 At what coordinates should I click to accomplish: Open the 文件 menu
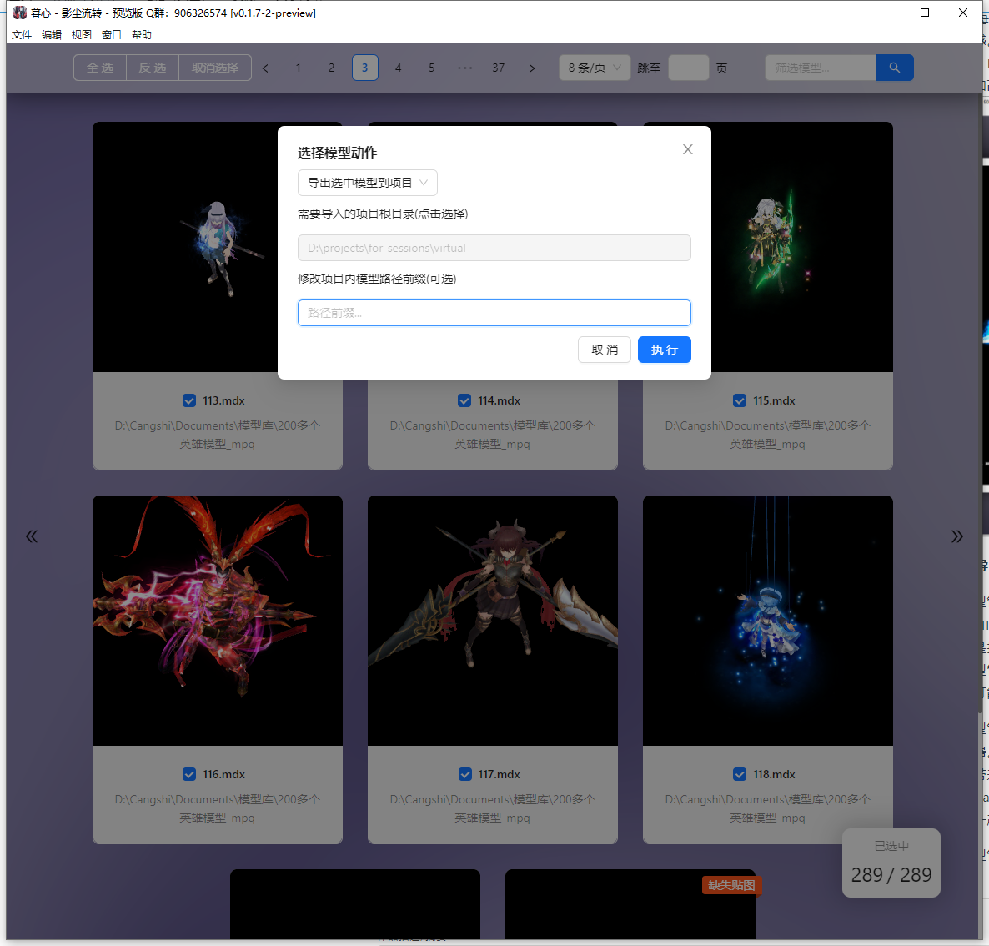22,35
